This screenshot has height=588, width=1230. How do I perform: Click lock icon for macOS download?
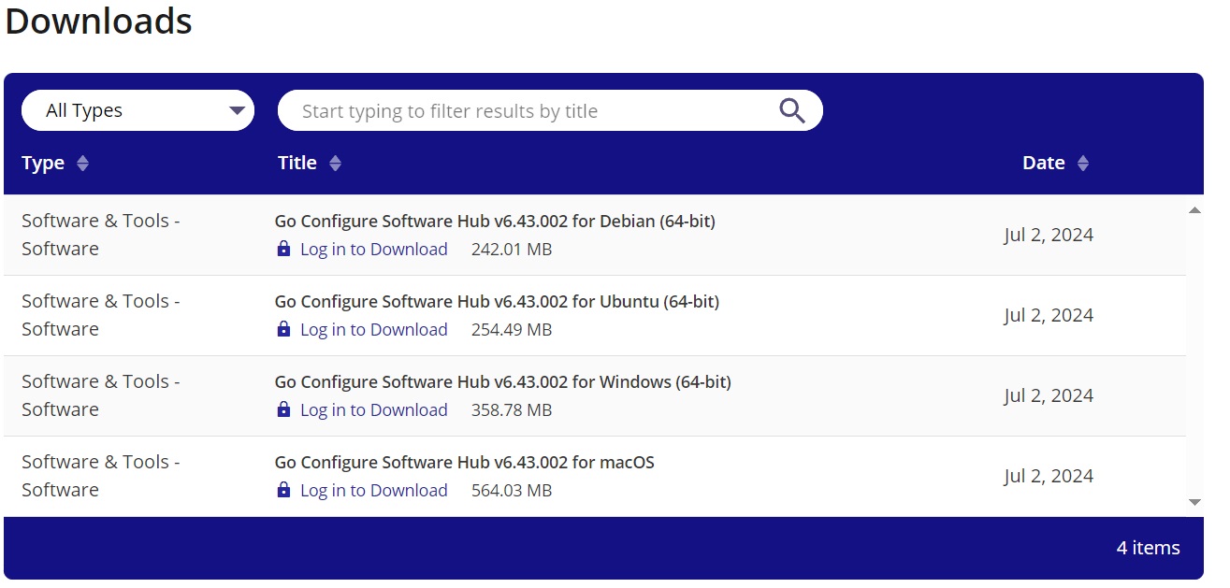point(283,491)
